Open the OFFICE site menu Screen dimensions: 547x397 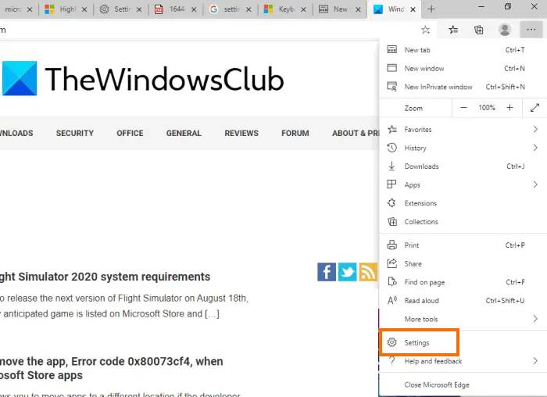(x=130, y=134)
